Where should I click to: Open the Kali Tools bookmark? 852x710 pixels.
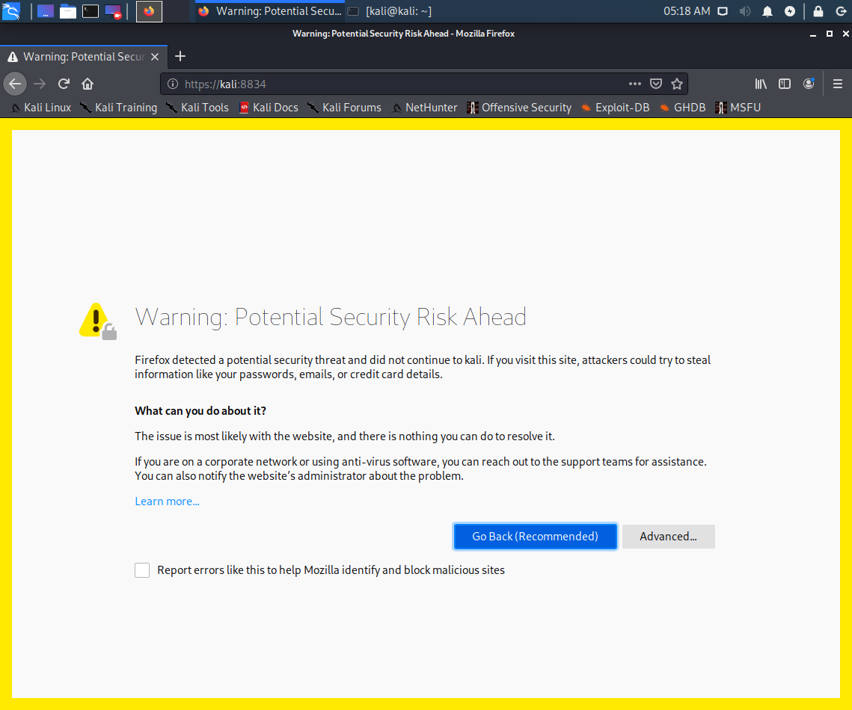197,108
